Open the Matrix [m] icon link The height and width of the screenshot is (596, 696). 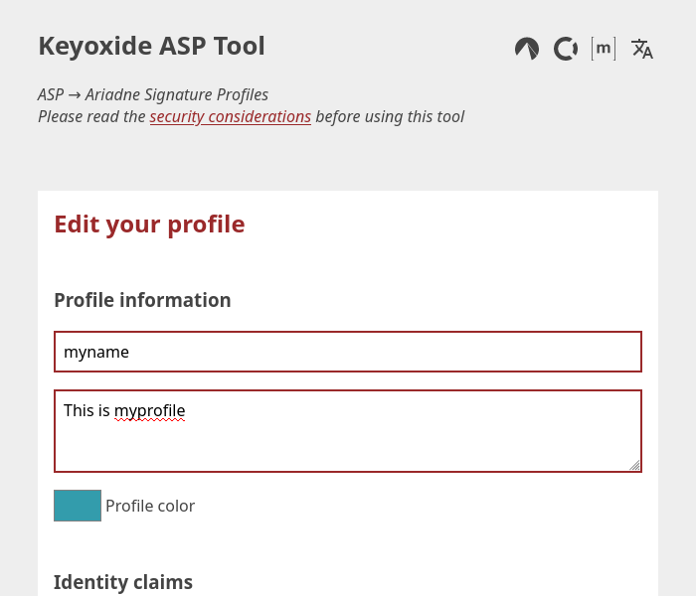click(604, 49)
